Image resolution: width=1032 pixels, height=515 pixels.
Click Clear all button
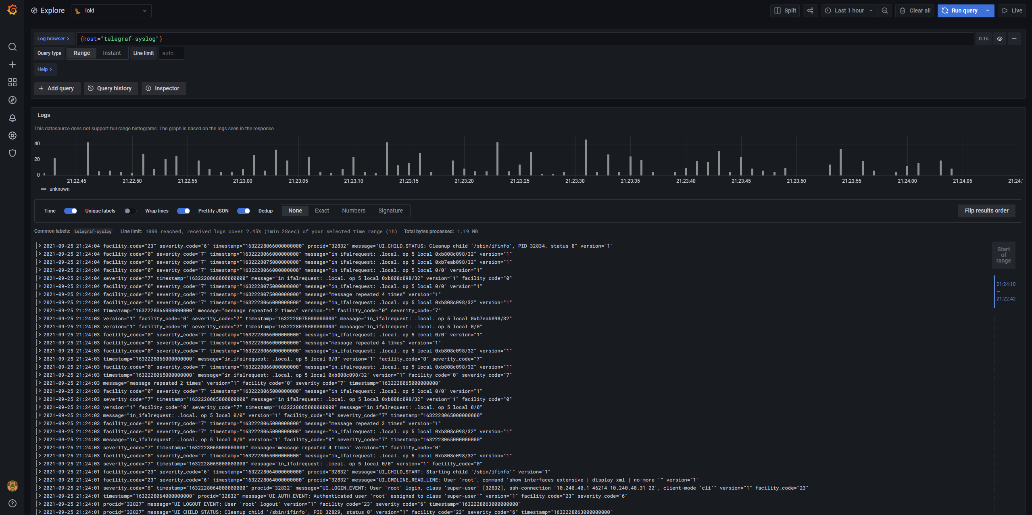click(x=915, y=11)
